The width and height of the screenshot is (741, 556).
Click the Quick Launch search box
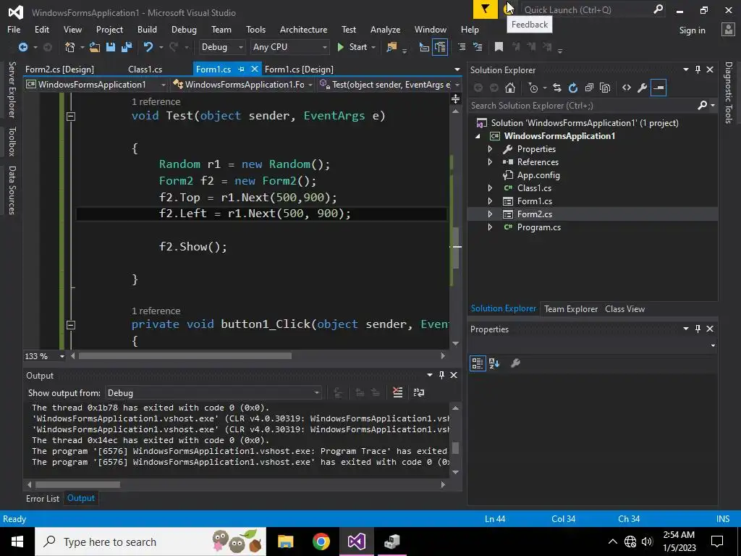coord(586,9)
